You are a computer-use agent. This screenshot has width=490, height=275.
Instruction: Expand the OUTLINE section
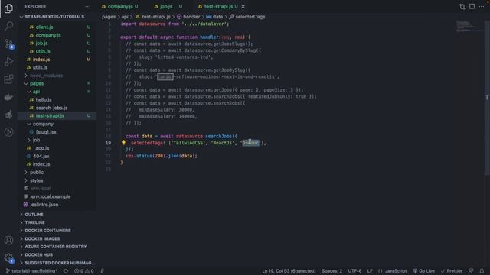click(57, 215)
